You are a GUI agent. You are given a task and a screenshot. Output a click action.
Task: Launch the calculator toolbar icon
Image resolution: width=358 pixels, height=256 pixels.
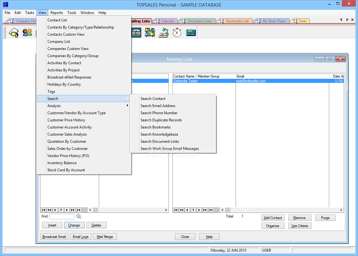pos(191,33)
